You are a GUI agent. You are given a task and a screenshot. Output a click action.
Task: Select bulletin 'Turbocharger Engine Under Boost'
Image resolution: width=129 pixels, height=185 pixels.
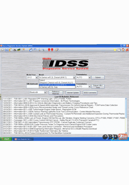[40, 109]
